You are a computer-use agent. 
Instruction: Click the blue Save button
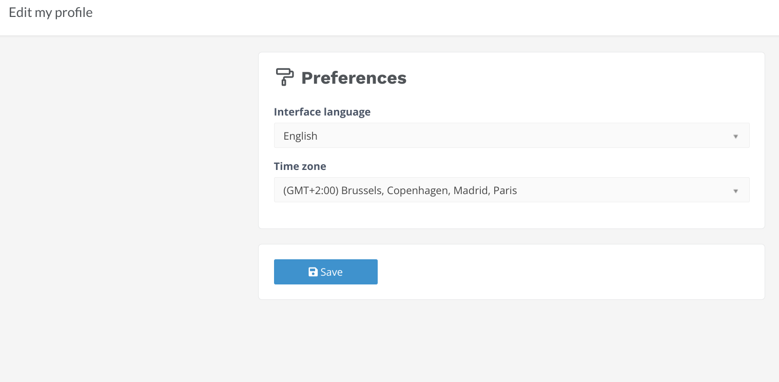pos(326,272)
